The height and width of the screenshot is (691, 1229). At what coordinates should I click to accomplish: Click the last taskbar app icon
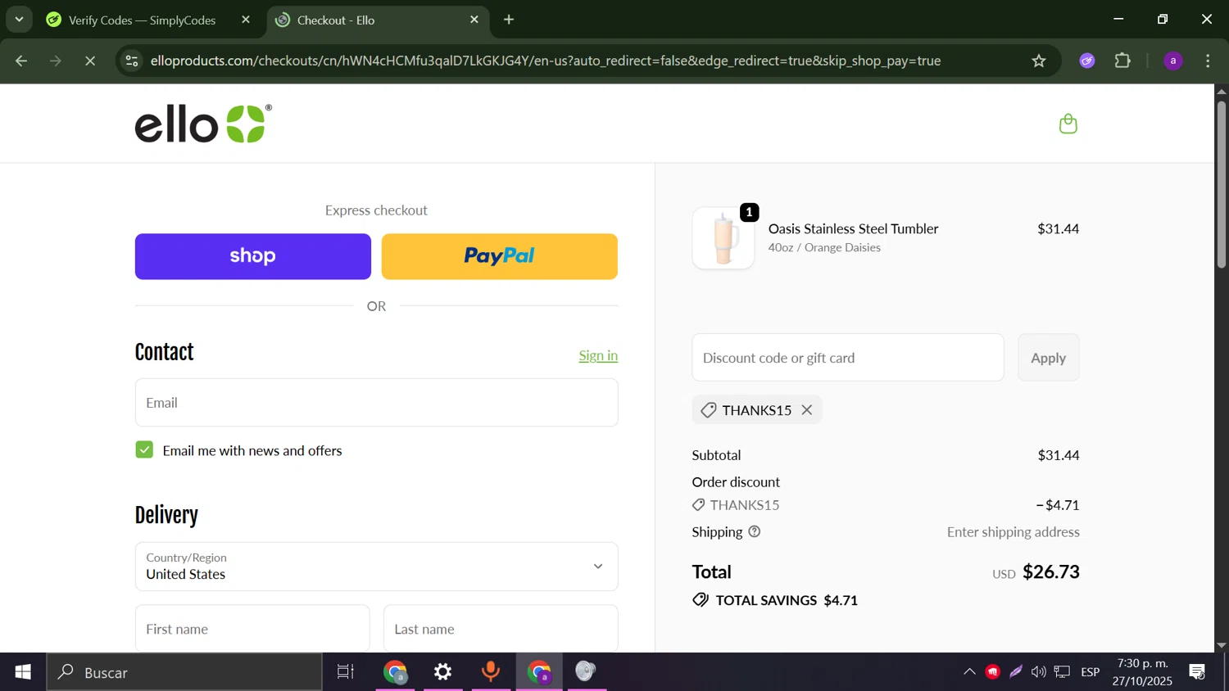[x=586, y=672]
